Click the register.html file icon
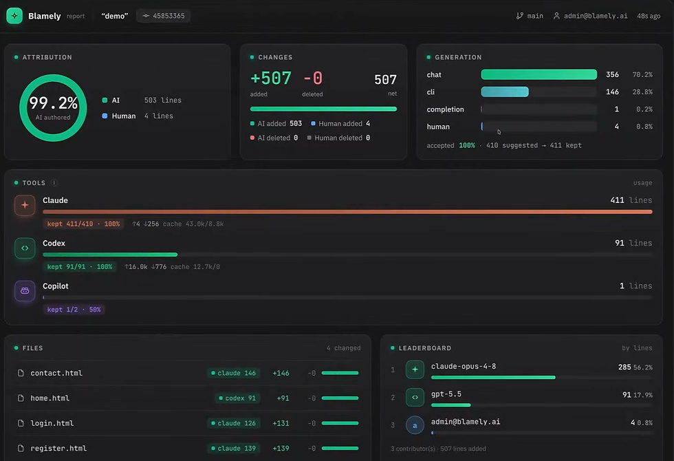Image resolution: width=674 pixels, height=461 pixels. [21, 448]
